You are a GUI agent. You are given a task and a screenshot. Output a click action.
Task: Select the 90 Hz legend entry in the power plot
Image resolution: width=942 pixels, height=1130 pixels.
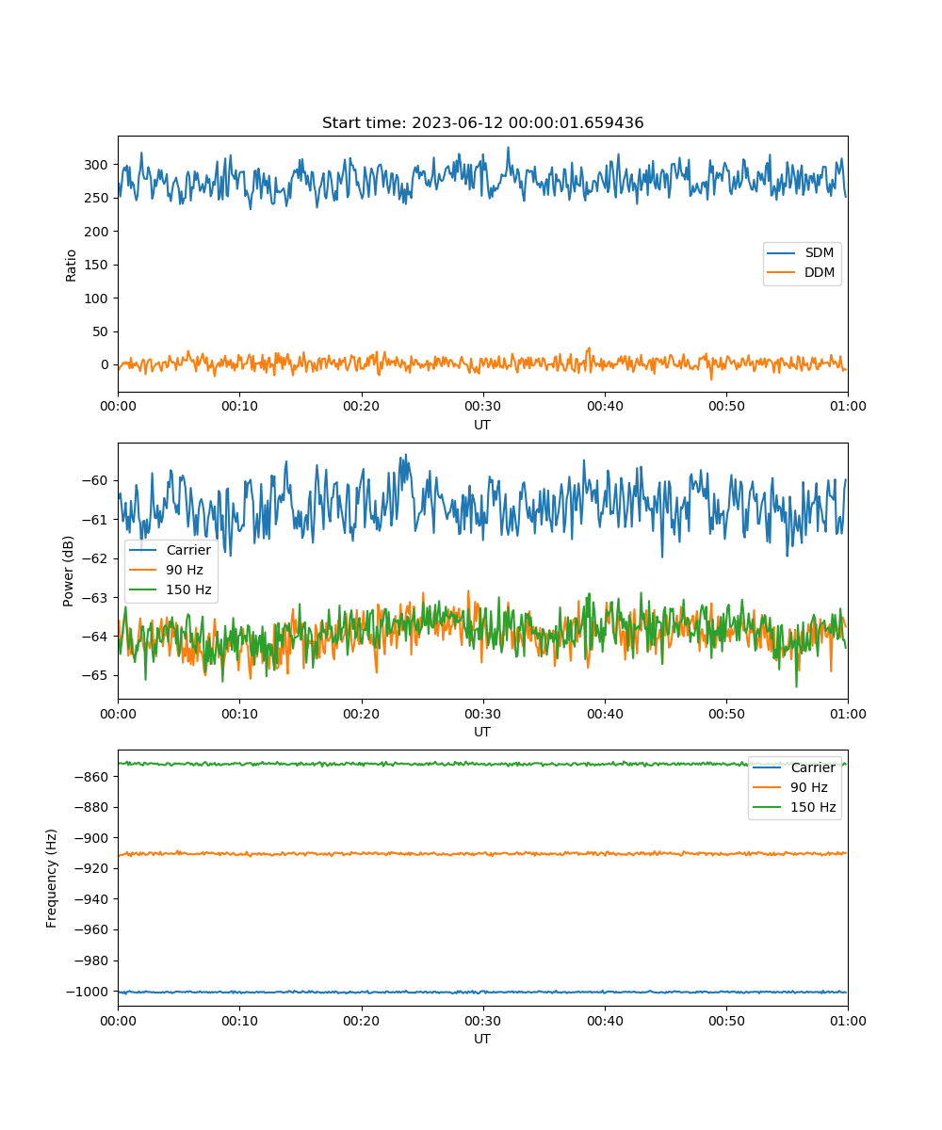pos(166,571)
